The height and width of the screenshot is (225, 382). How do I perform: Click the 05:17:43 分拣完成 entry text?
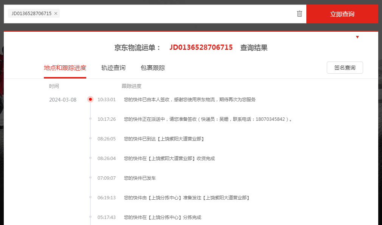(163, 217)
